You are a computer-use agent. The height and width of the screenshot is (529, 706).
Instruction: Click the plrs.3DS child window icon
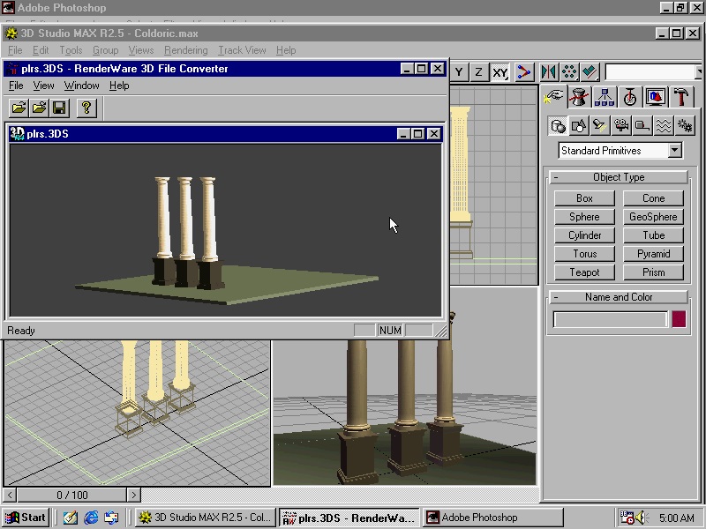click(x=17, y=134)
